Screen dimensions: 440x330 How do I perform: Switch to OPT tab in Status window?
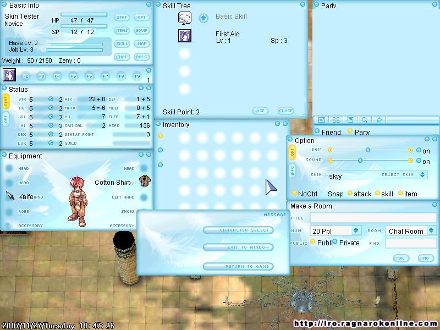pos(6,119)
